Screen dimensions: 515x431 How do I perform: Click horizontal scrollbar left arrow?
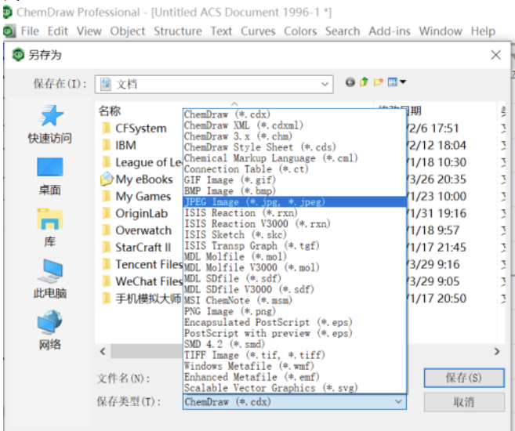pos(103,352)
